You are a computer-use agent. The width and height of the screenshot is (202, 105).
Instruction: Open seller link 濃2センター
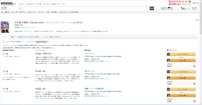[x=90, y=71]
